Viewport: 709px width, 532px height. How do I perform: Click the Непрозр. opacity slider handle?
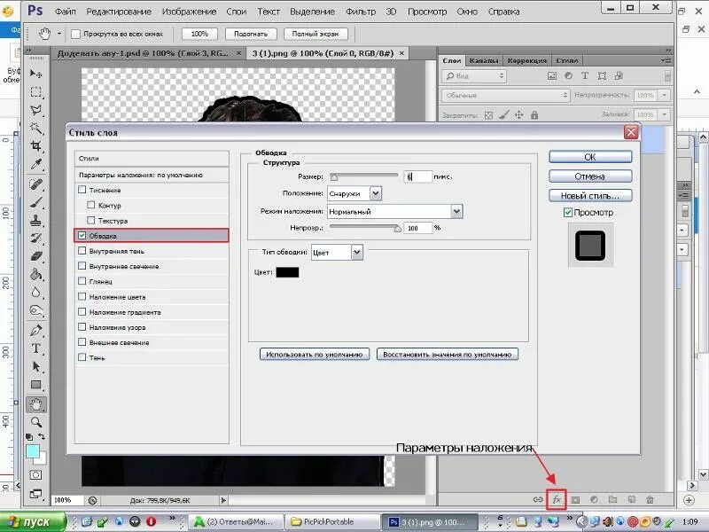pos(397,228)
